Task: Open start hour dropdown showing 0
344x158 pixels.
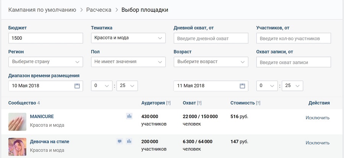Action: 102,86
